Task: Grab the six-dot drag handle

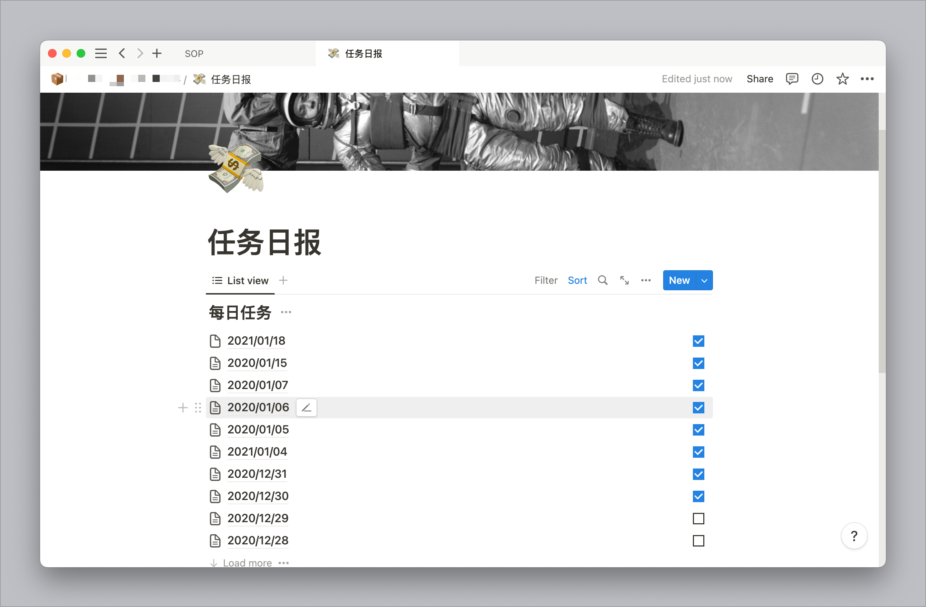Action: [x=198, y=408]
